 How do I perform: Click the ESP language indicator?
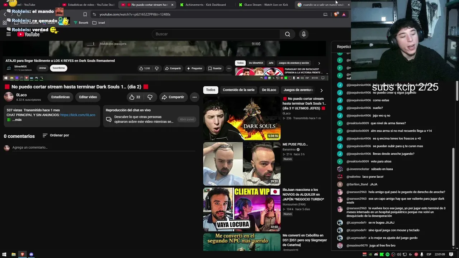(429, 254)
